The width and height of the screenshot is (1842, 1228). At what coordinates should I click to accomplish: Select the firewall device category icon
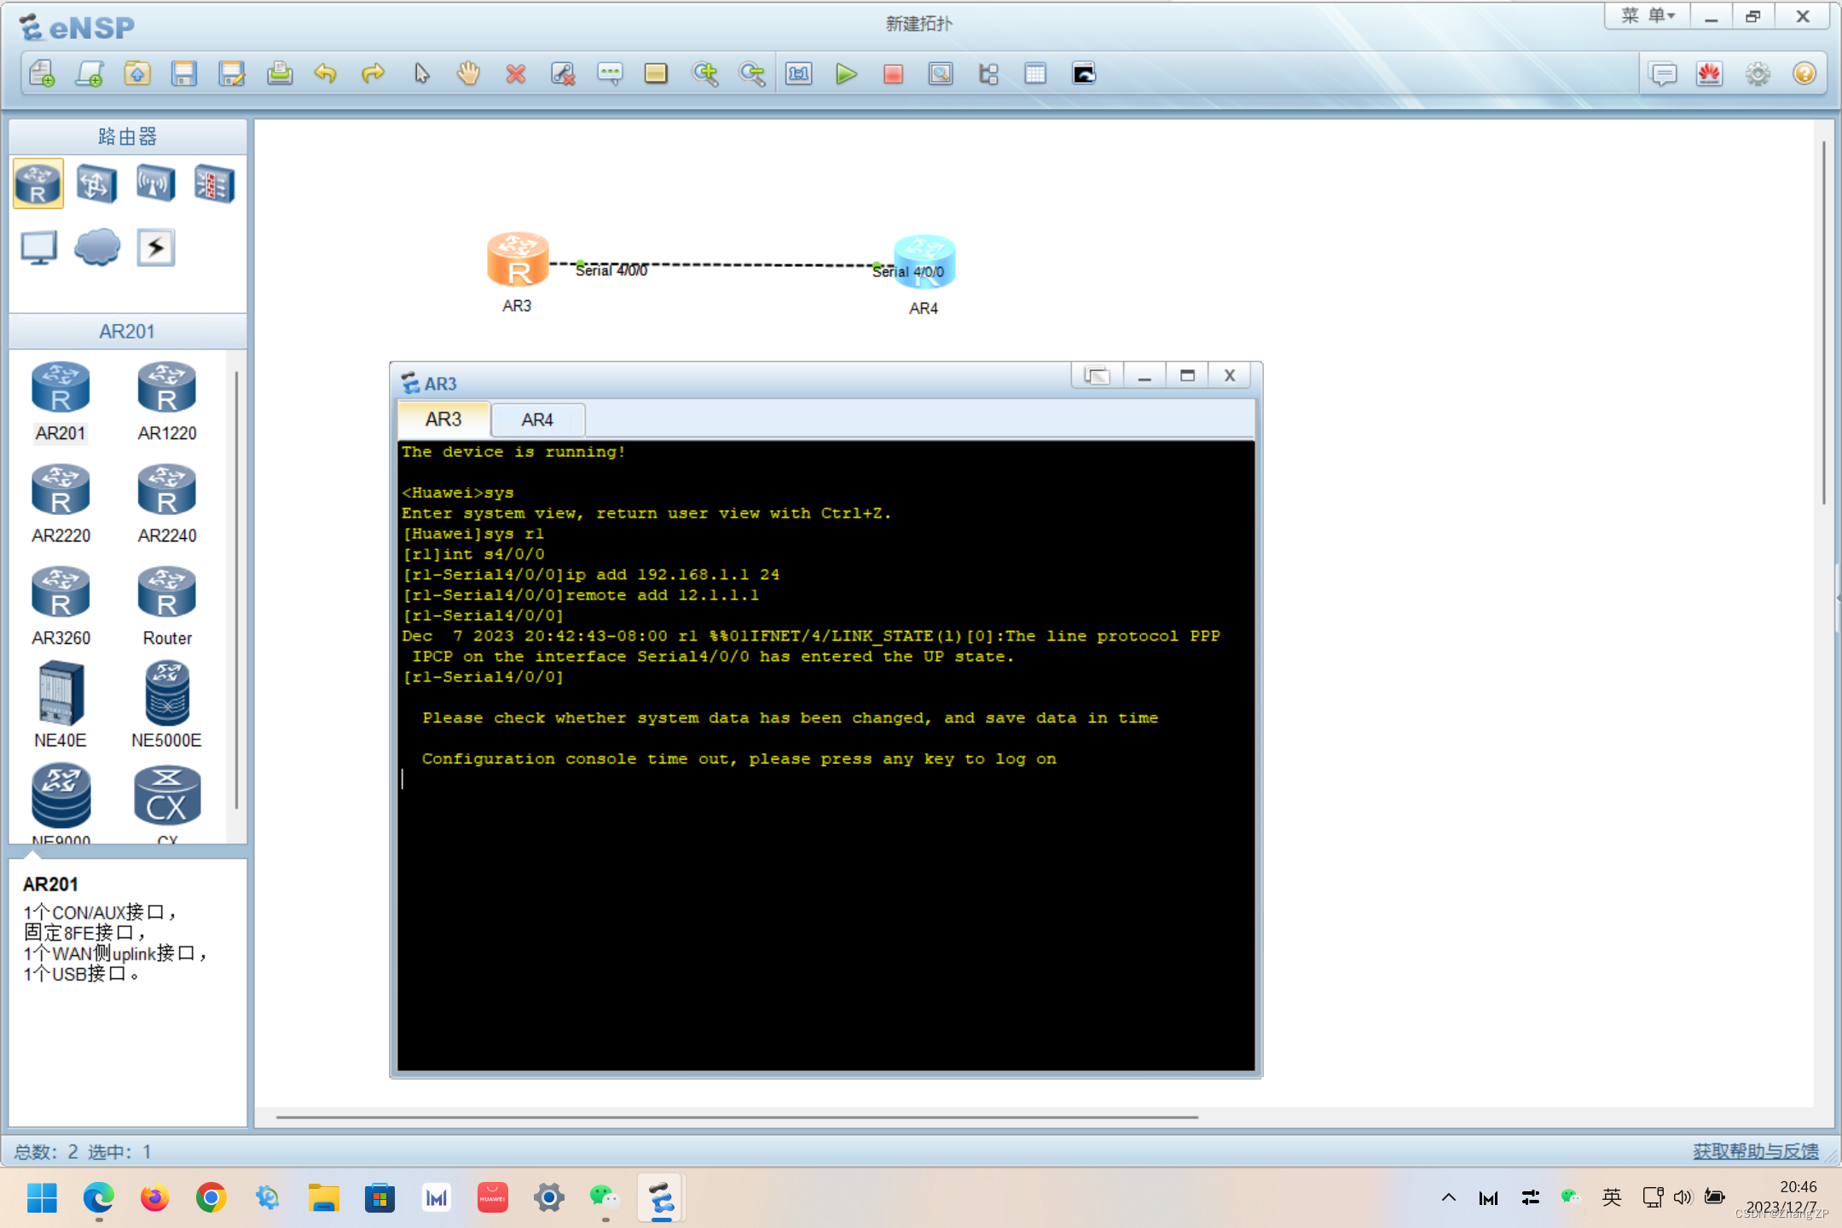(213, 183)
